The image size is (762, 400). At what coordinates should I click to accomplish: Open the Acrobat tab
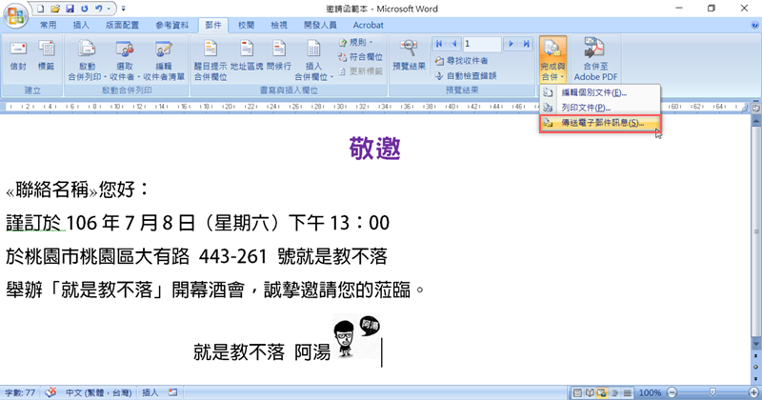[x=368, y=25]
